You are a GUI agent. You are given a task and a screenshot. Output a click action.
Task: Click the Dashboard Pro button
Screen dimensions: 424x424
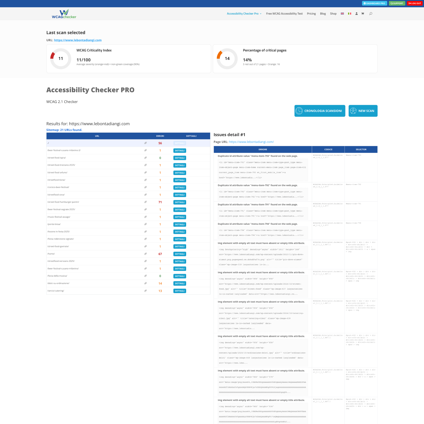(x=374, y=3)
